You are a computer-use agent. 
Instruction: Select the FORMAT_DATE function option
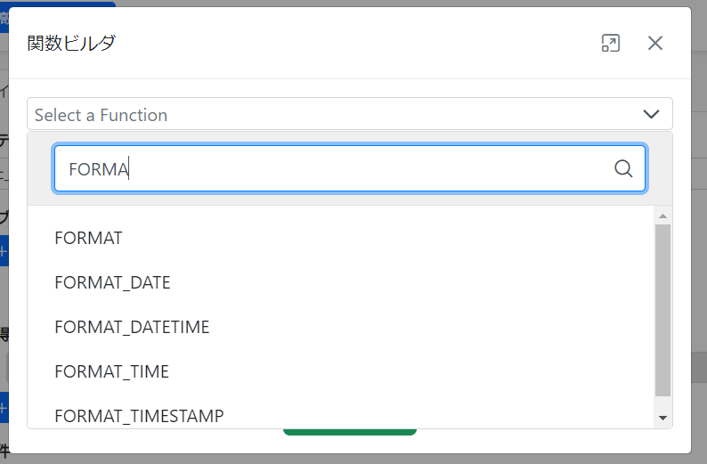112,282
